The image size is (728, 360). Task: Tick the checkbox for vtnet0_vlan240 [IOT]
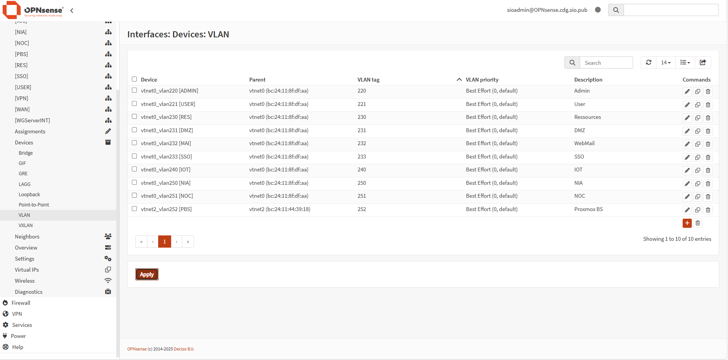134,169
